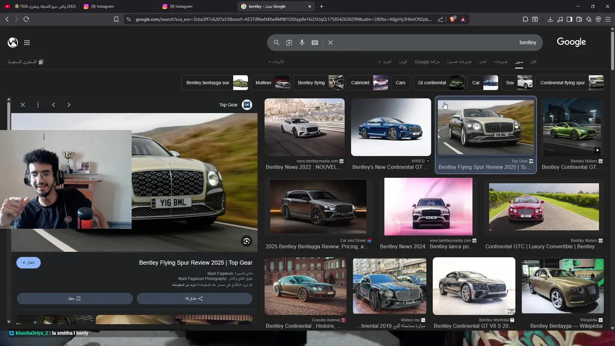
Task: Click the Lens icon on preview image
Action: tap(246, 241)
